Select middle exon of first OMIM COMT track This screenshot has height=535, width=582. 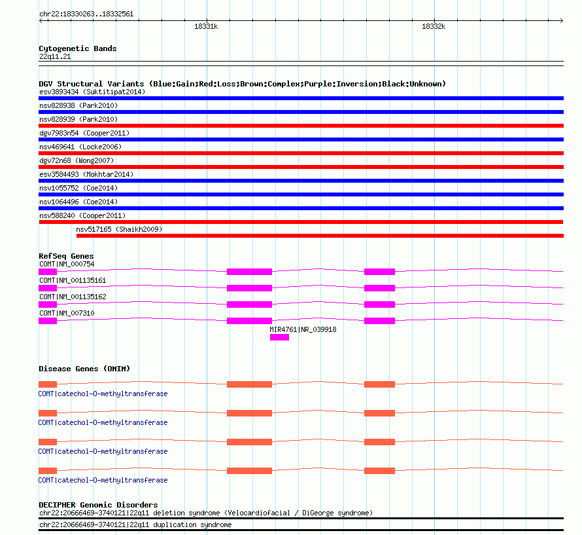(x=249, y=384)
